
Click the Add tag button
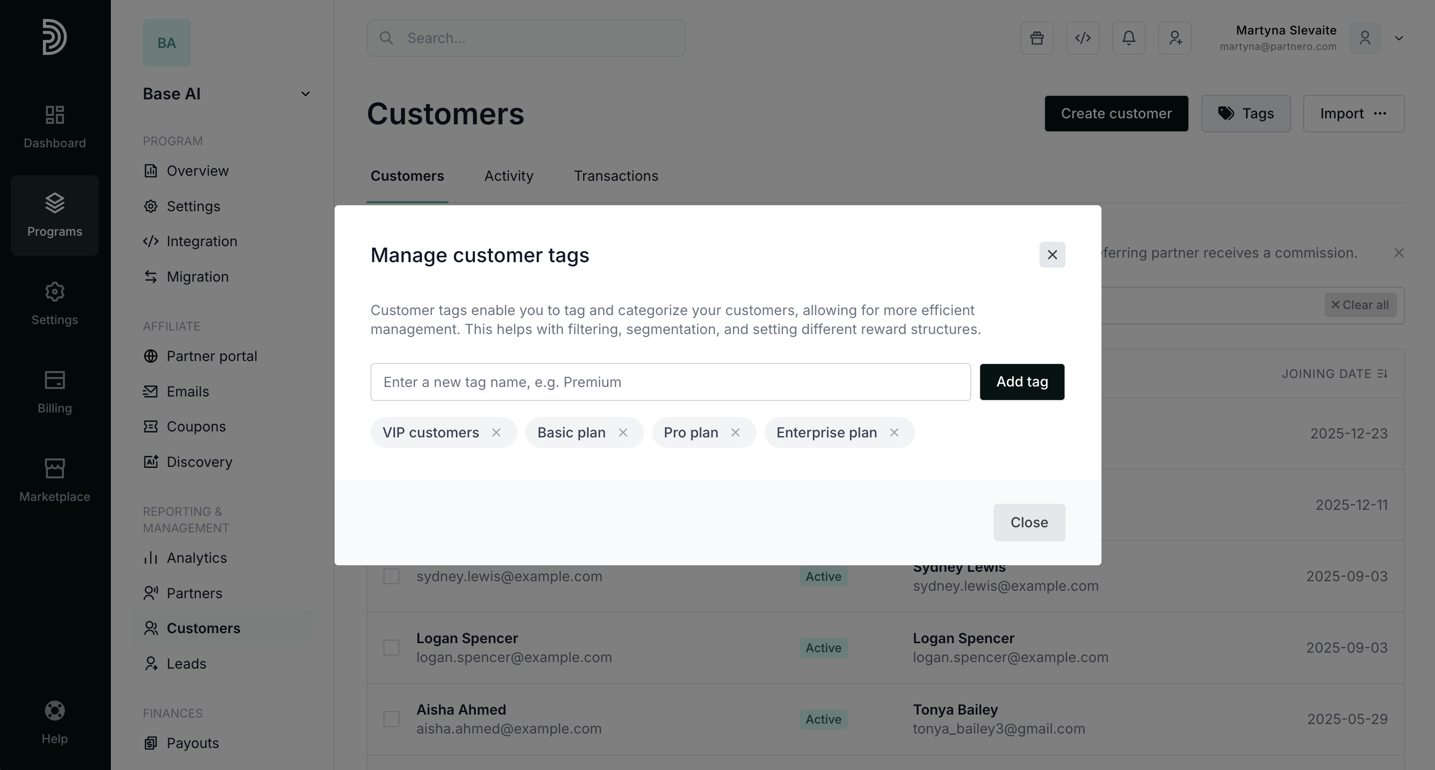tap(1022, 382)
